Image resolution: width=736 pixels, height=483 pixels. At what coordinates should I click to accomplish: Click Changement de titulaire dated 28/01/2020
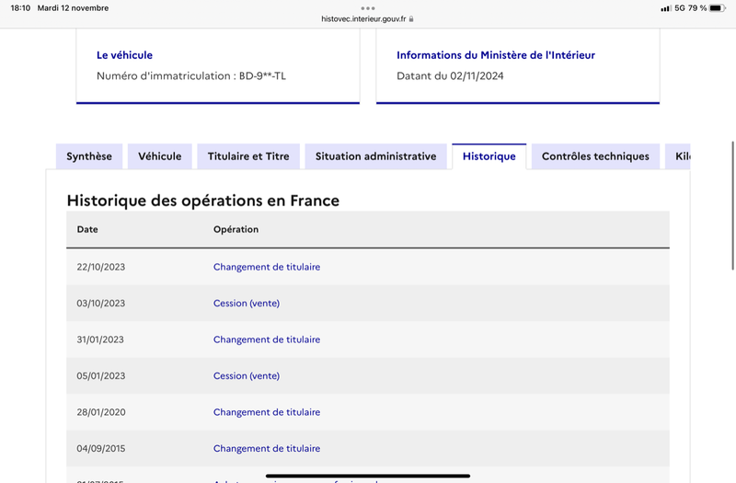(267, 412)
